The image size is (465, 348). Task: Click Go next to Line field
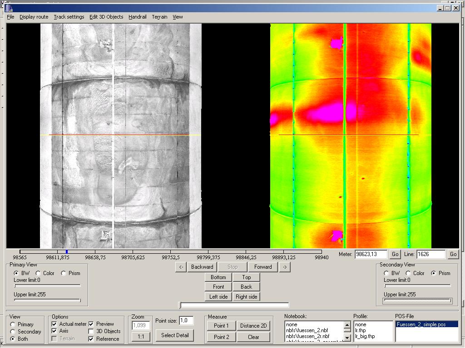pos(453,254)
